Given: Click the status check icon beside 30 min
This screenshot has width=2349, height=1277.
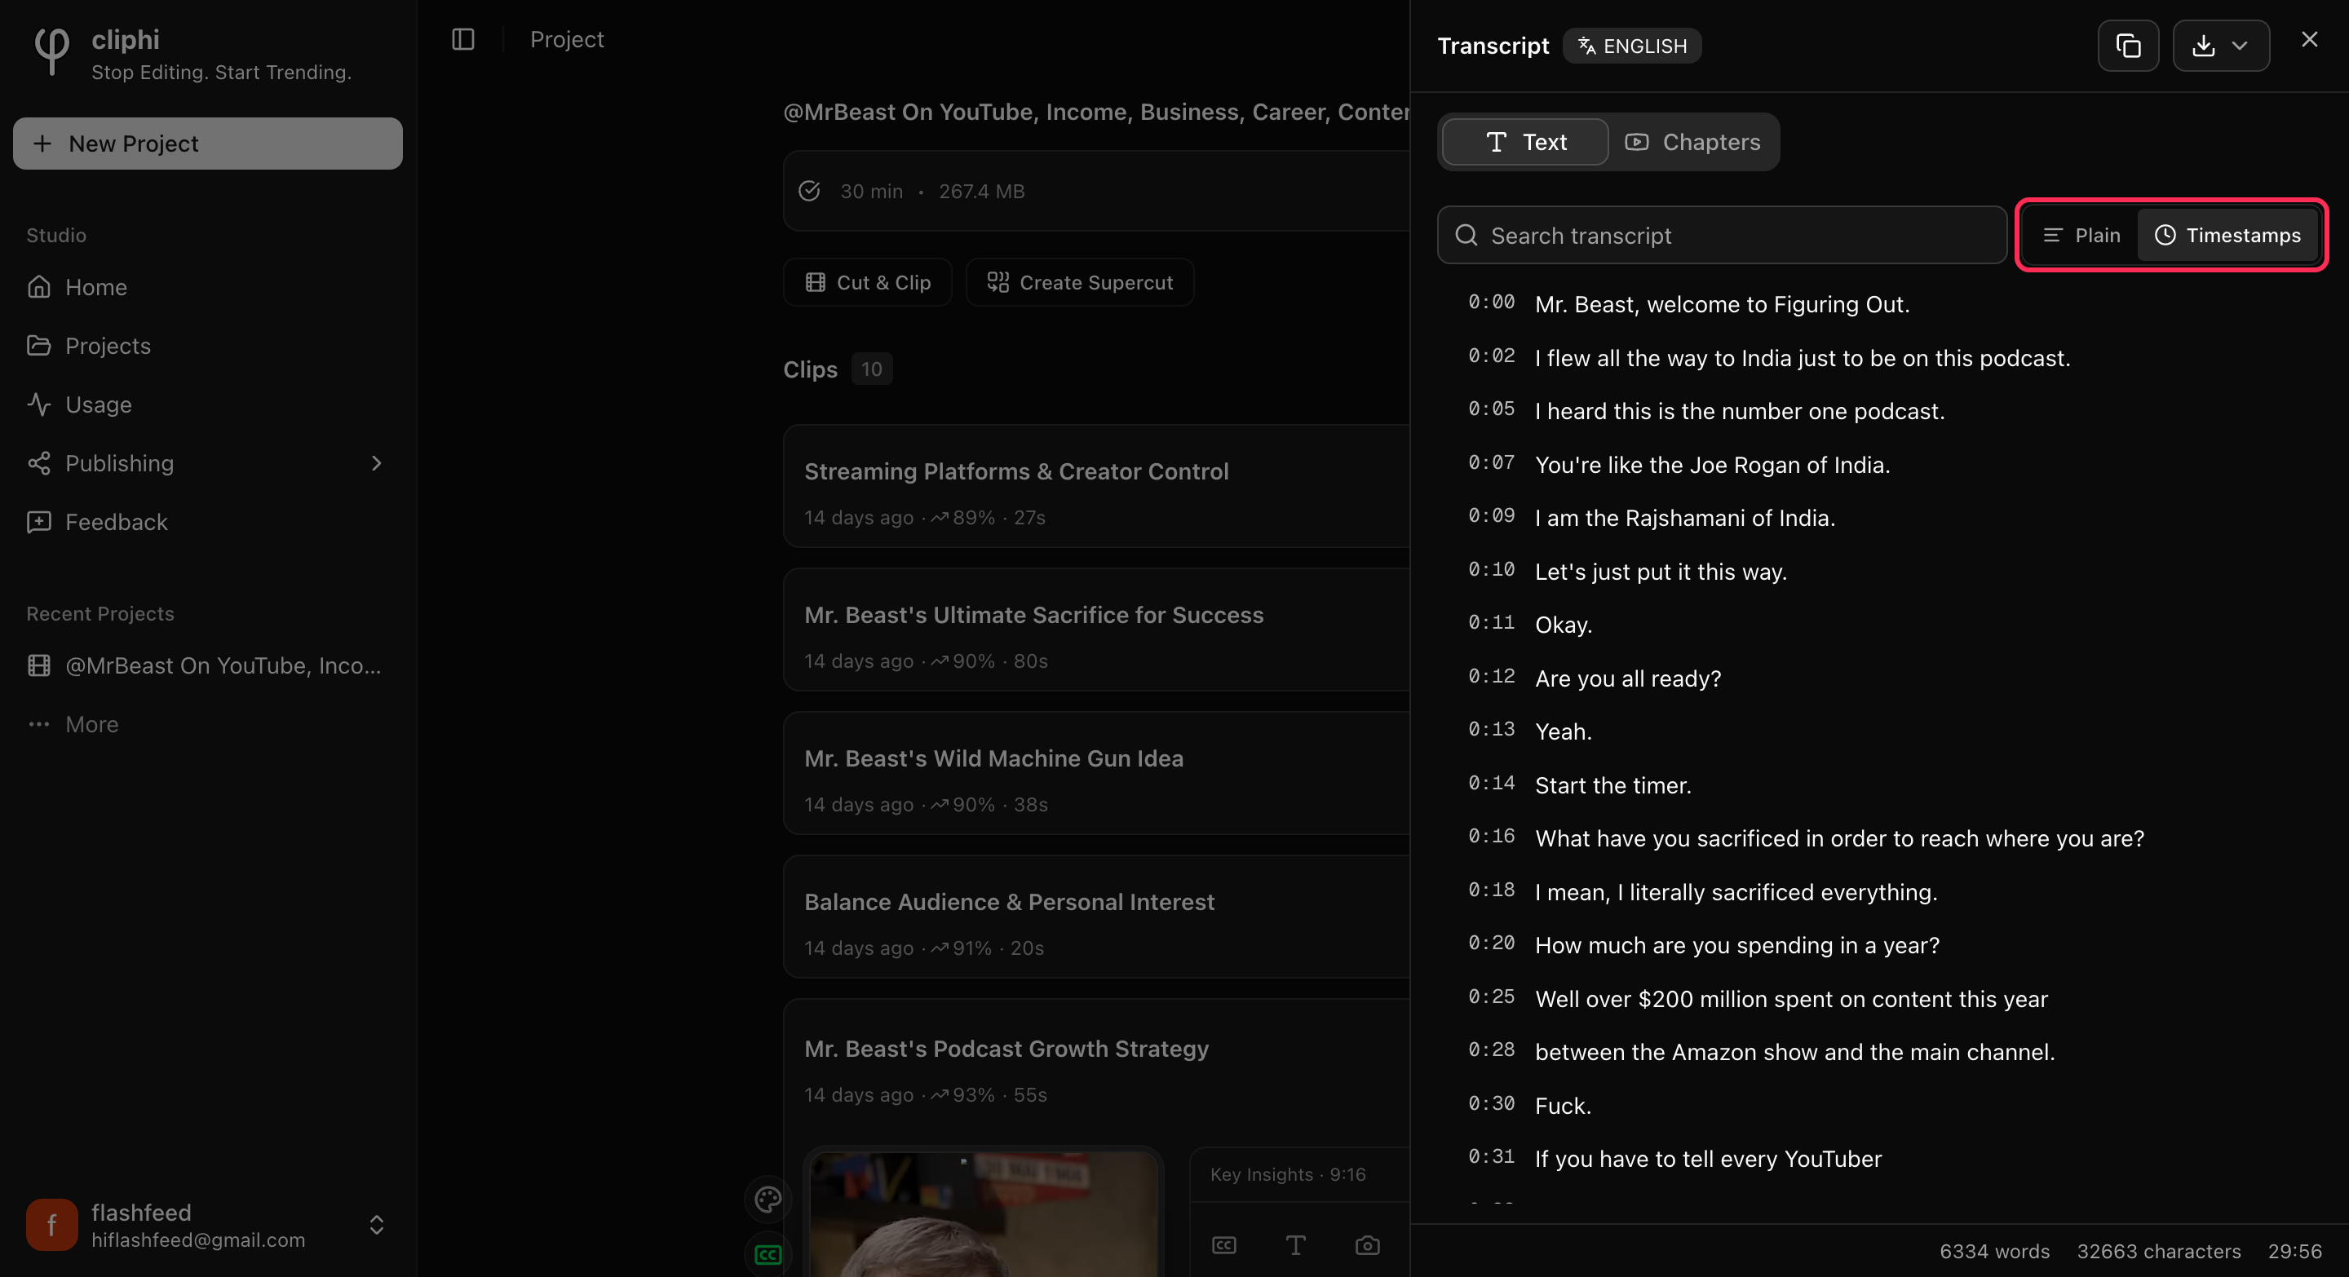Looking at the screenshot, I should point(810,192).
